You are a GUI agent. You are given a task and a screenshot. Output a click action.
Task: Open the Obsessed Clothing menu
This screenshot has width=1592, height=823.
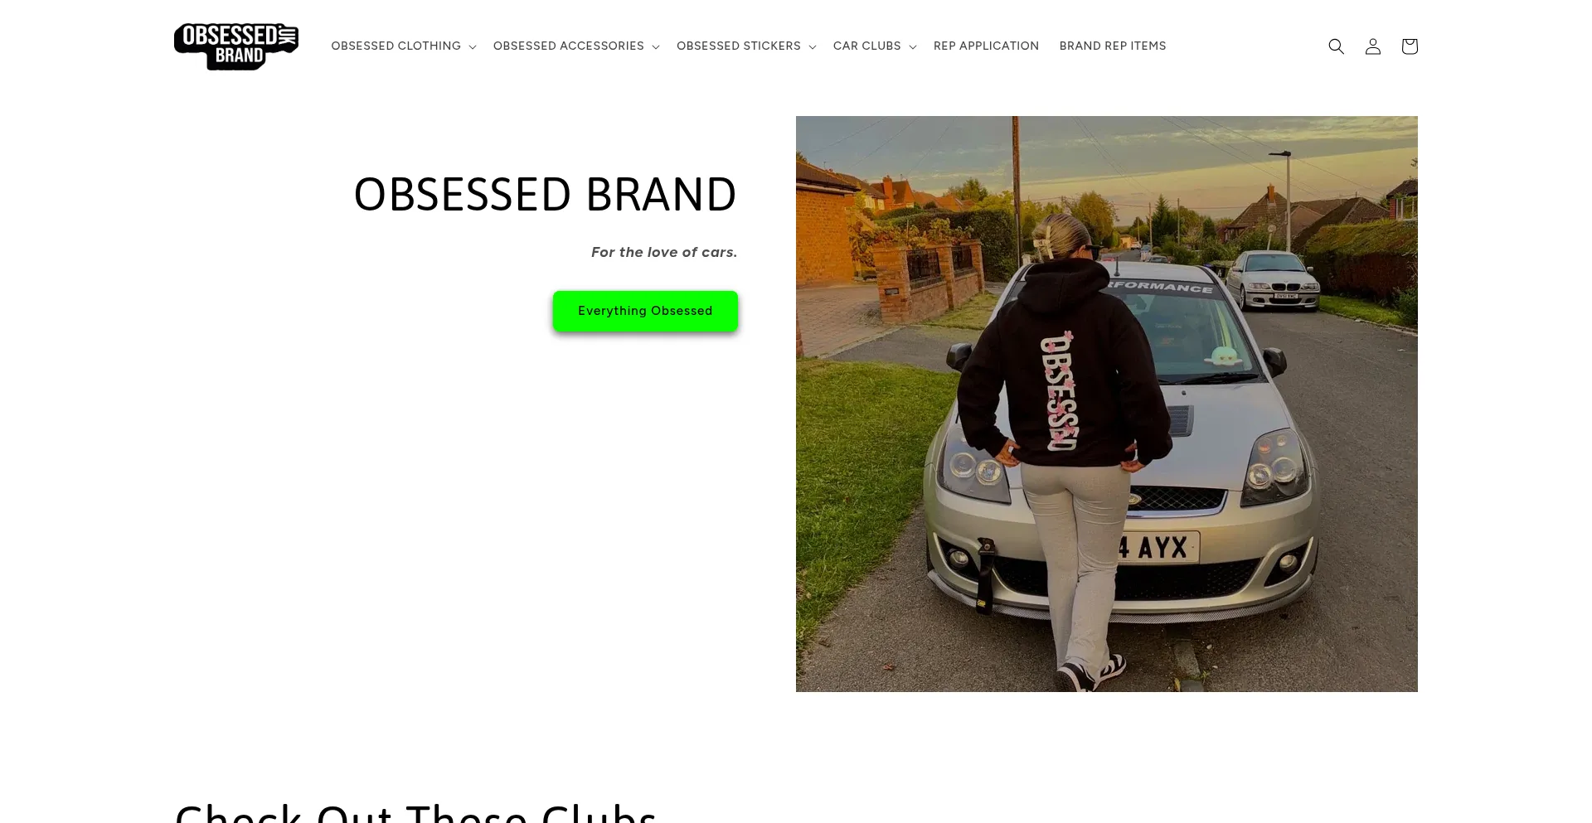point(396,46)
